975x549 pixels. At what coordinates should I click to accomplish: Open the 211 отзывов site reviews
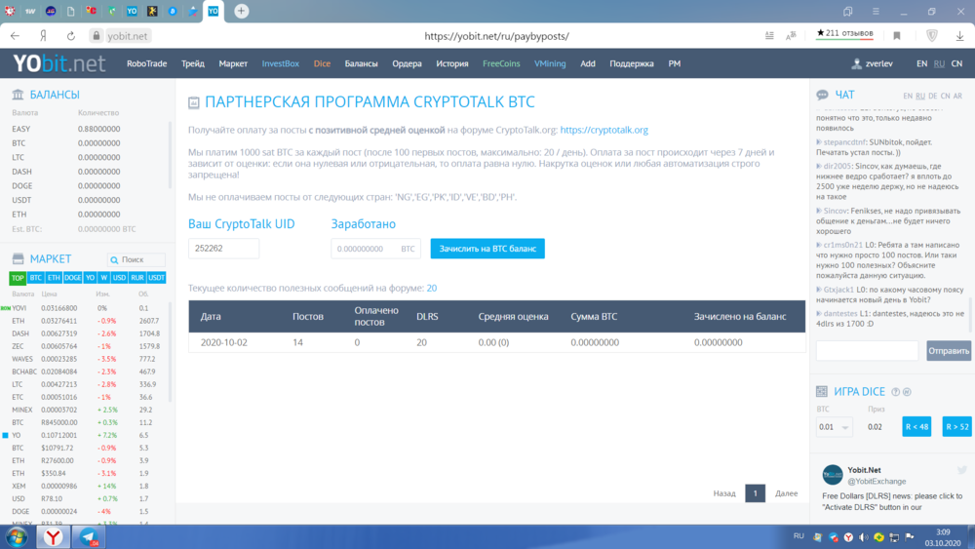click(844, 33)
